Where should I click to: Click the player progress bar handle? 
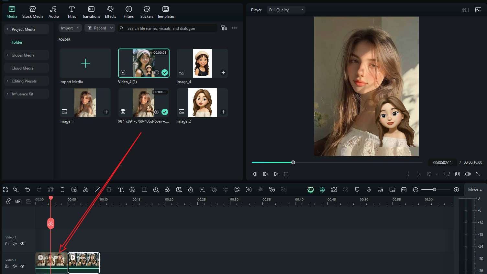(293, 162)
